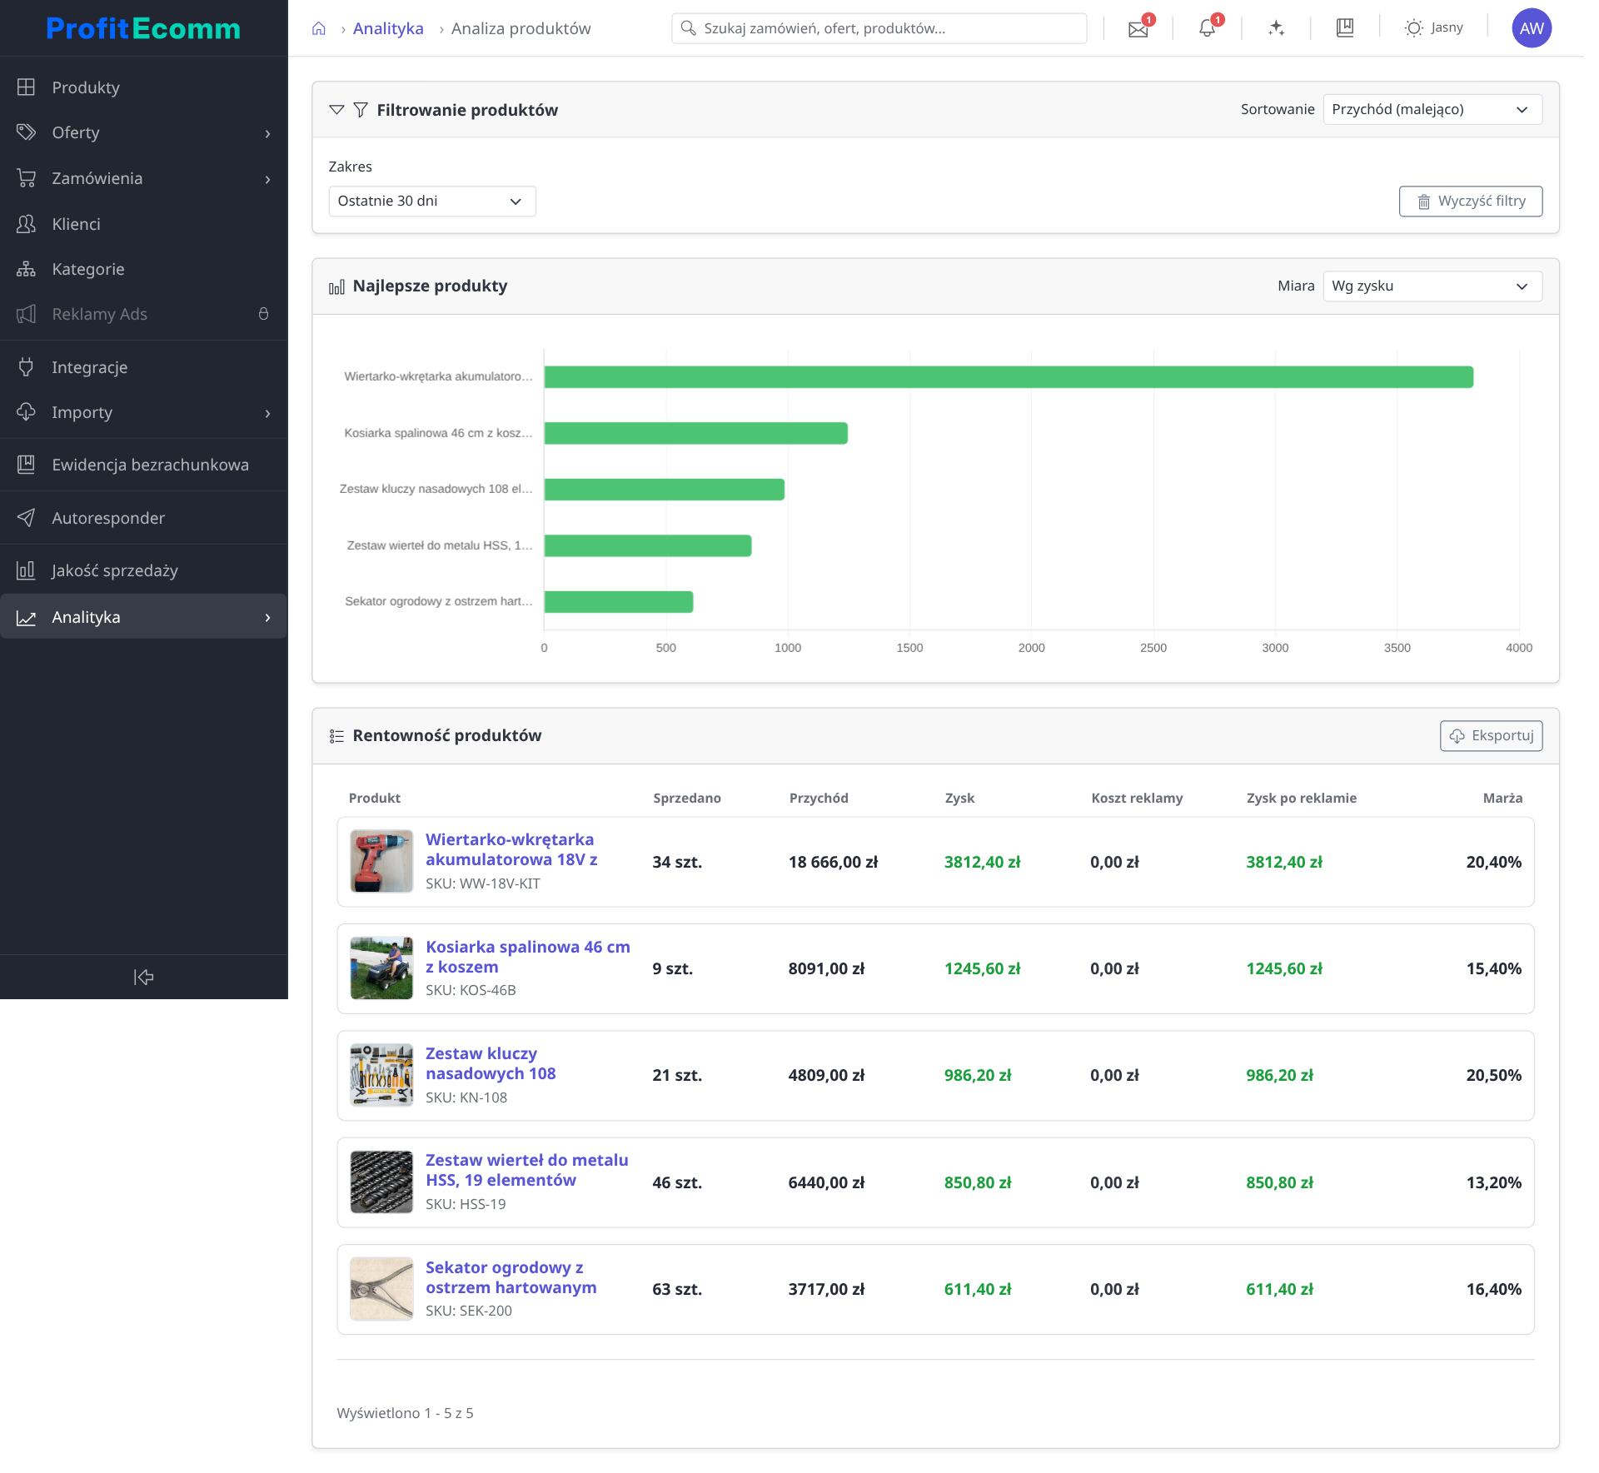Open the AW user avatar
Screen dimensions: 1599x1473
[1532, 28]
